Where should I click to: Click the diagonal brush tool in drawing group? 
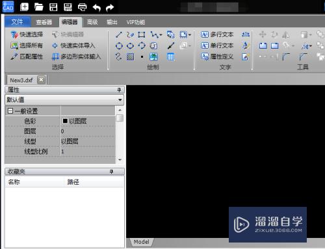(x=171, y=45)
